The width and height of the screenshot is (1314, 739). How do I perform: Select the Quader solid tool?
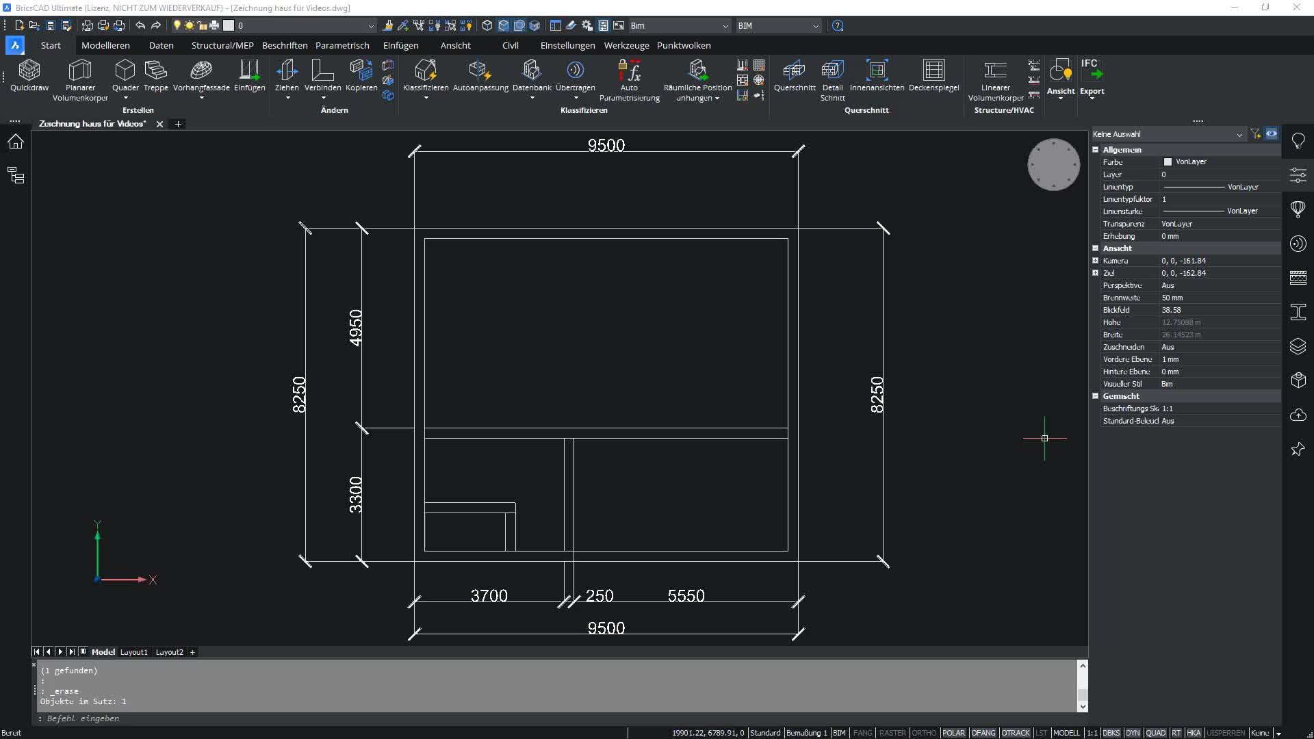point(125,75)
